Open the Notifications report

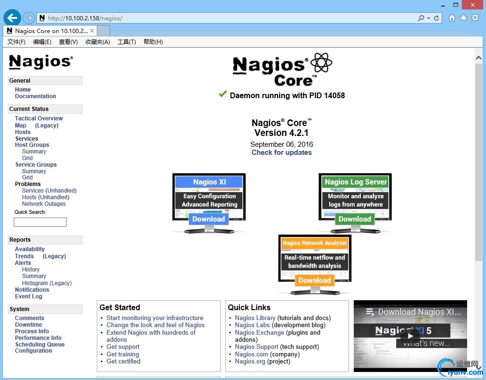32,290
